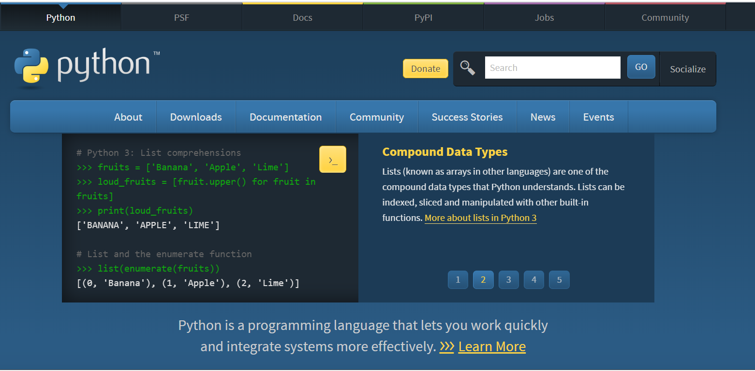Visit the Jobs board

[x=544, y=17]
